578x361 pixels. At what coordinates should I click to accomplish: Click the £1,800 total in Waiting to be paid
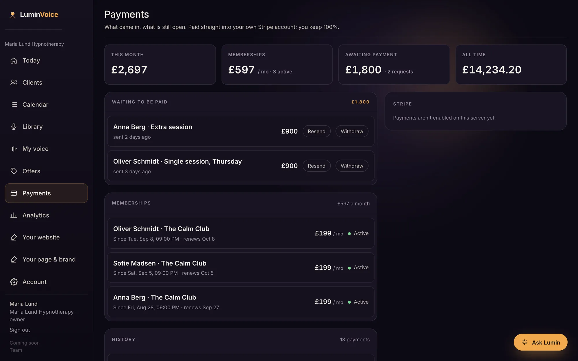tap(360, 102)
